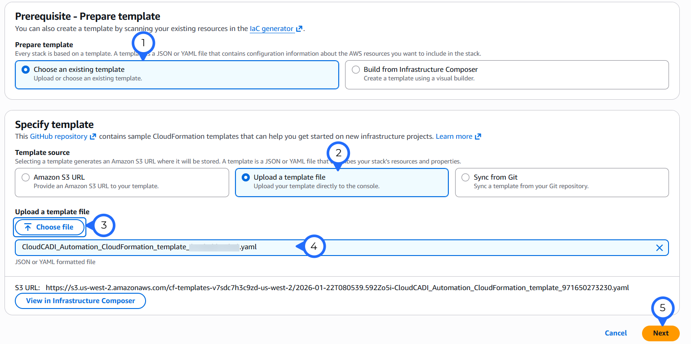Click external-link icon after GitHub repository
The image size is (691, 344).
point(93,137)
